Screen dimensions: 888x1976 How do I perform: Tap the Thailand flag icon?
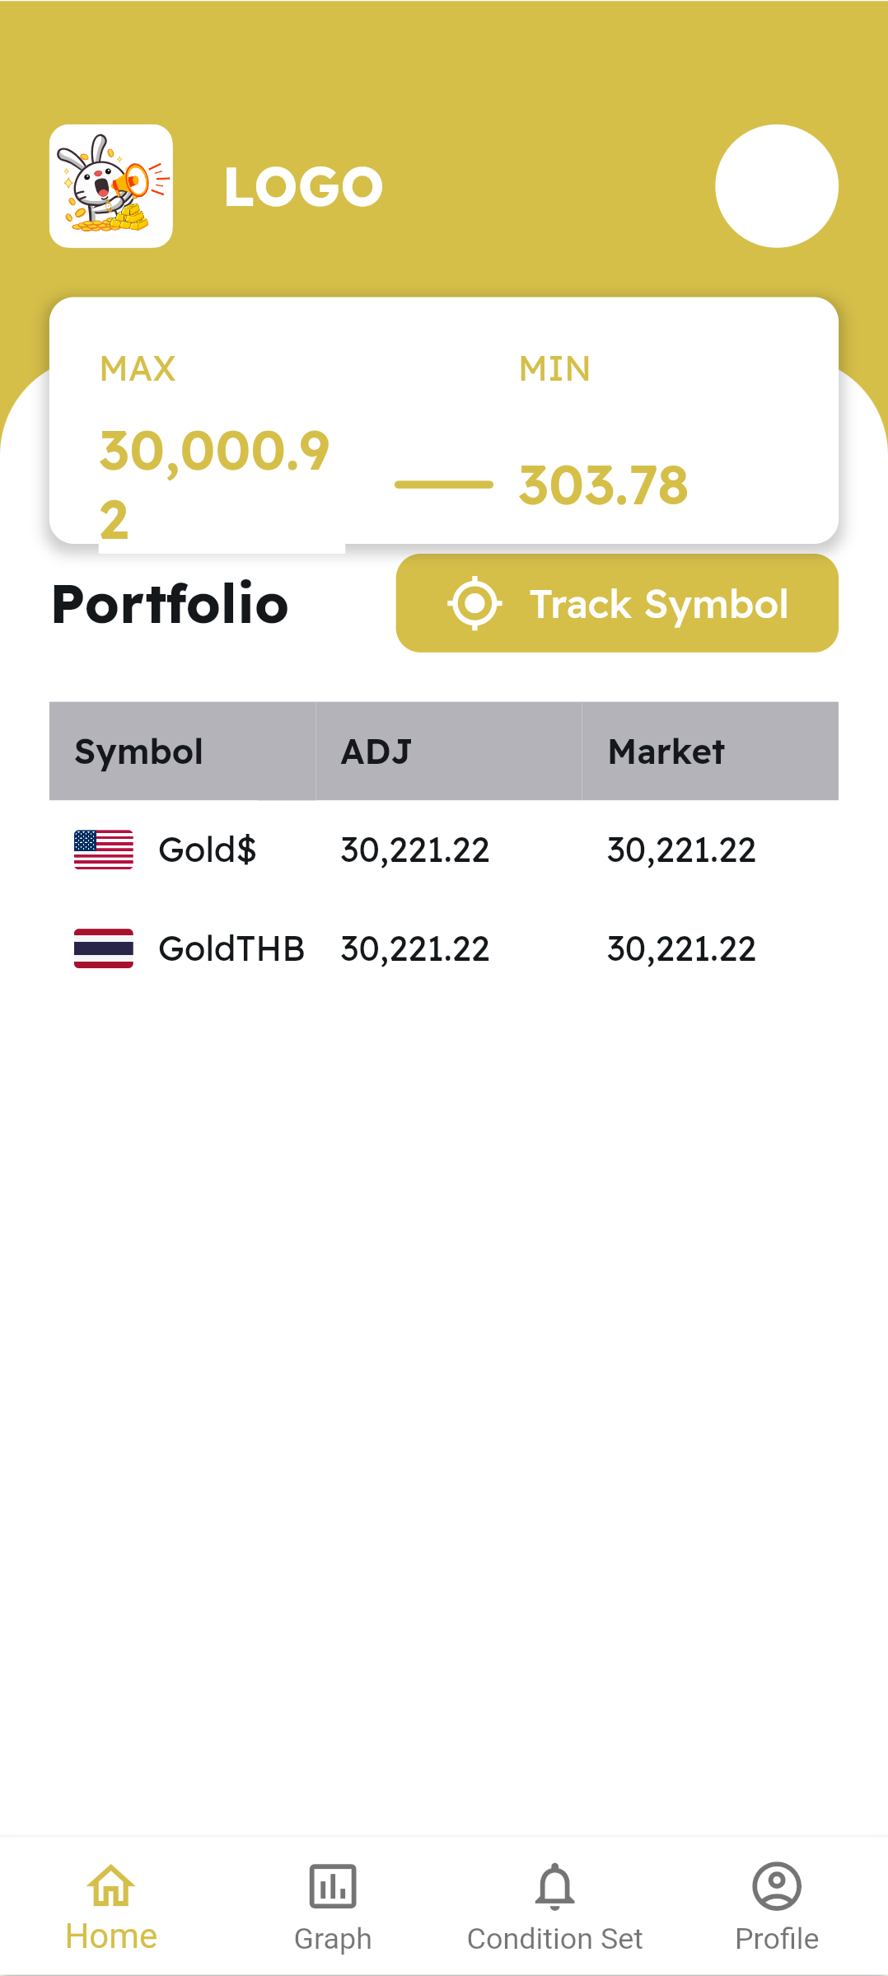pos(104,948)
